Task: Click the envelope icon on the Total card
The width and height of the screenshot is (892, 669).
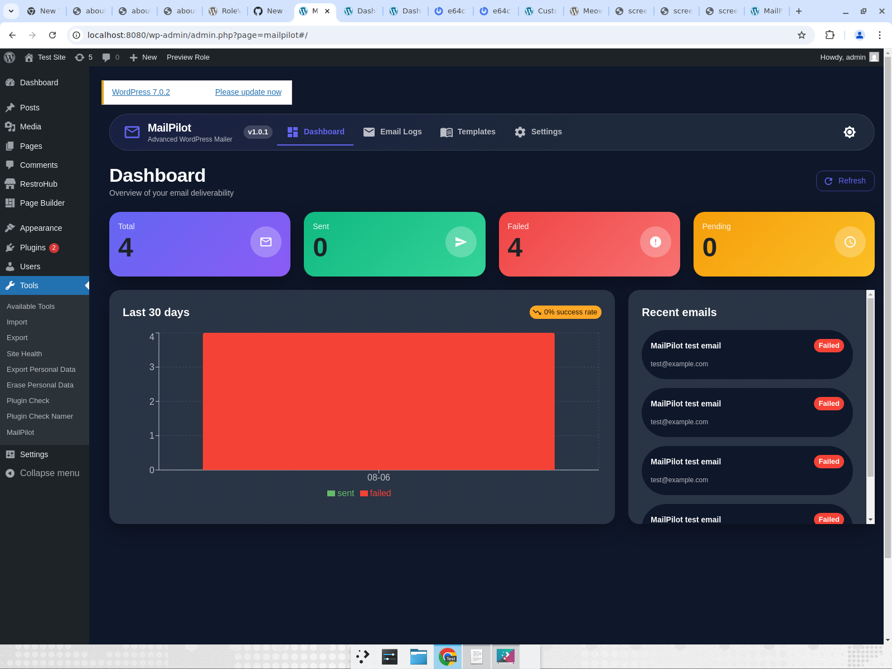Action: tap(266, 242)
